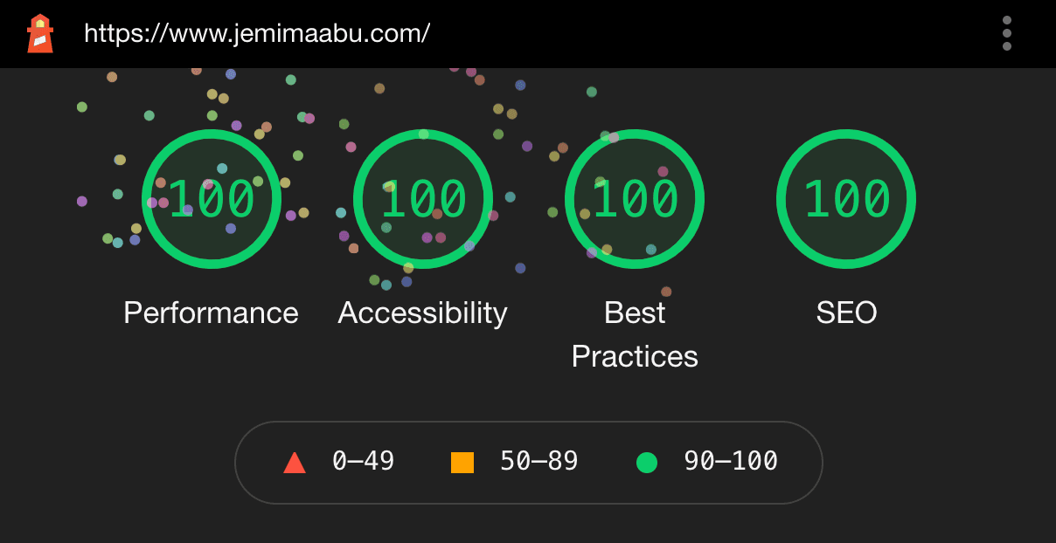Viewport: 1056px width, 543px height.
Task: Open the Performance section label
Action: click(212, 313)
